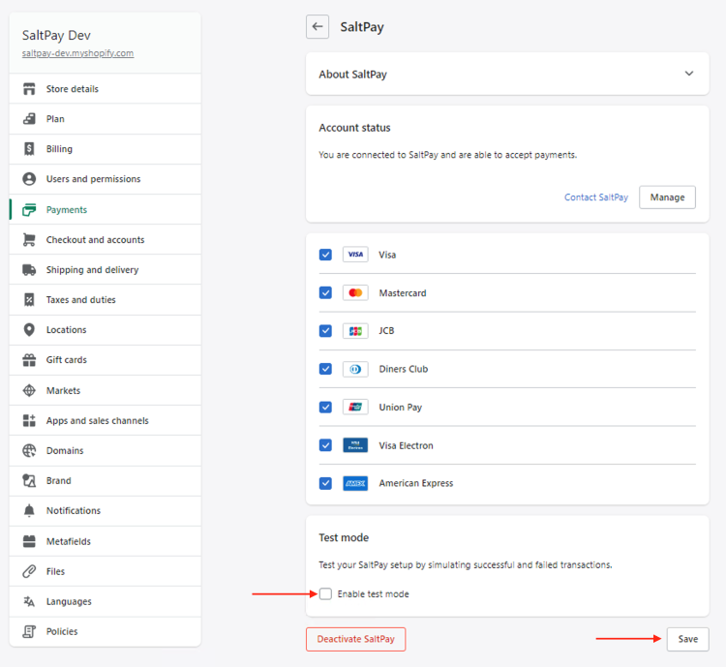Open Store details settings

coord(106,88)
